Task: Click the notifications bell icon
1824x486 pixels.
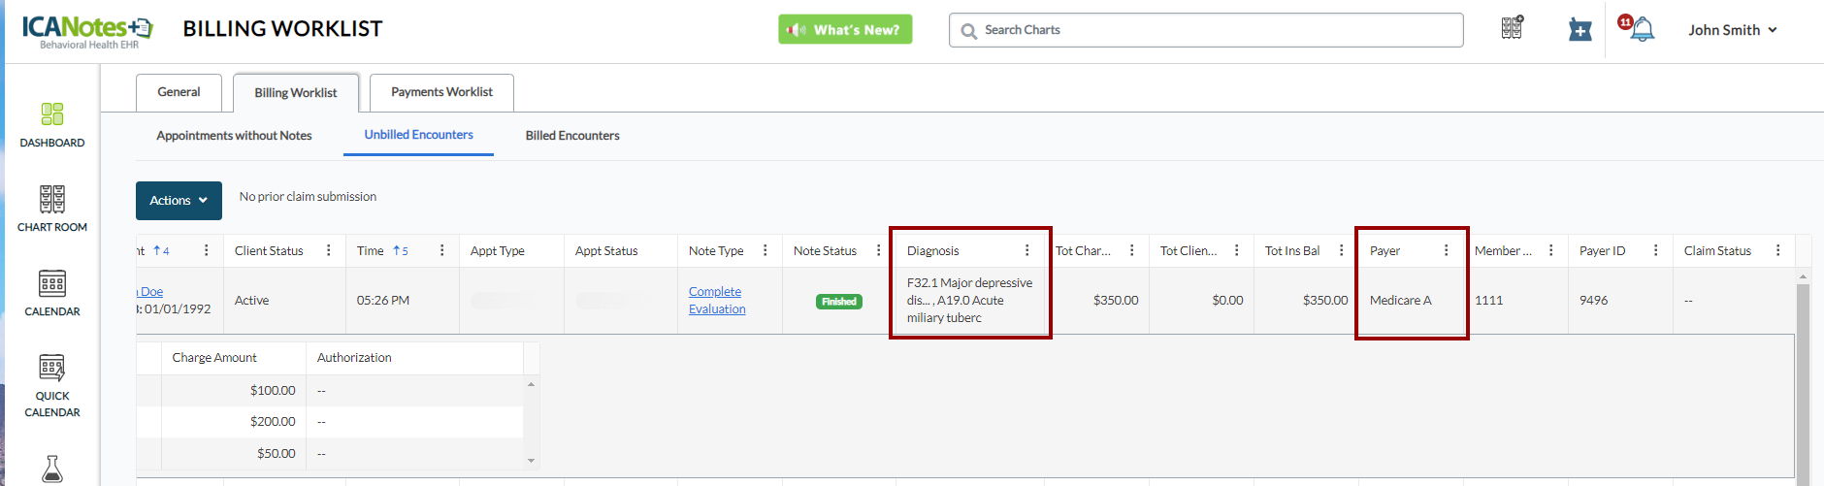Action: (1642, 30)
